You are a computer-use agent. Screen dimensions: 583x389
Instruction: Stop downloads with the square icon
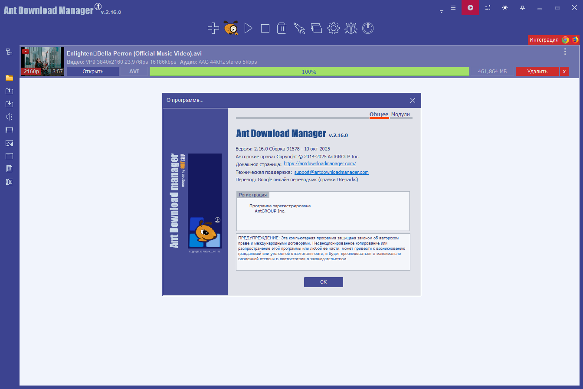(265, 28)
